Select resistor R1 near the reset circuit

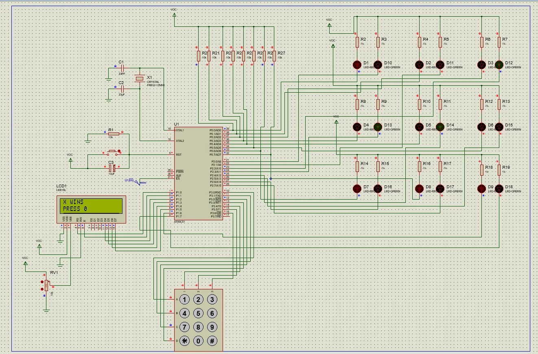[114, 133]
